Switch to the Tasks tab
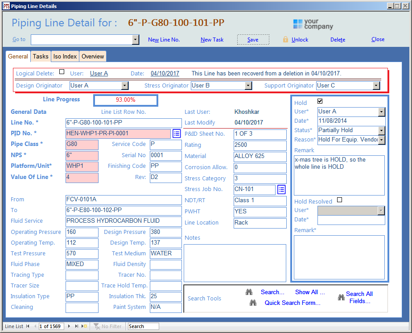Viewport: 412px width, 333px height. 41,56
